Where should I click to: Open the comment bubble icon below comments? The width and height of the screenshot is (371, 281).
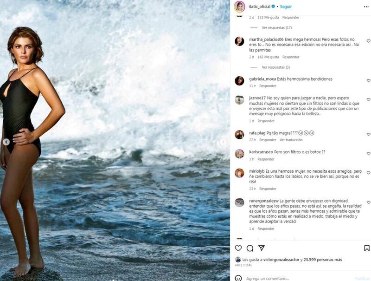250,248
